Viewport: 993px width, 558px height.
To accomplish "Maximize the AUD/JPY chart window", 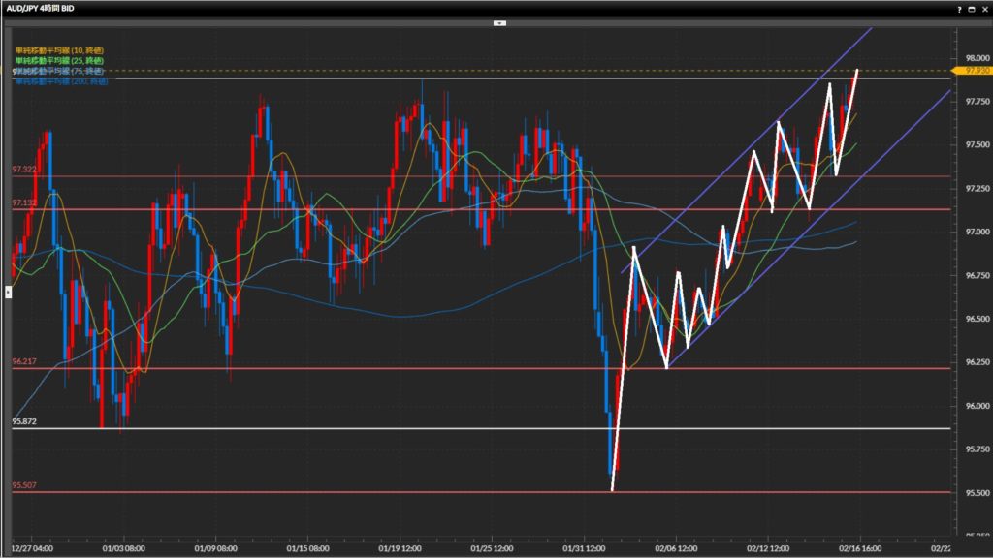I will (973, 8).
